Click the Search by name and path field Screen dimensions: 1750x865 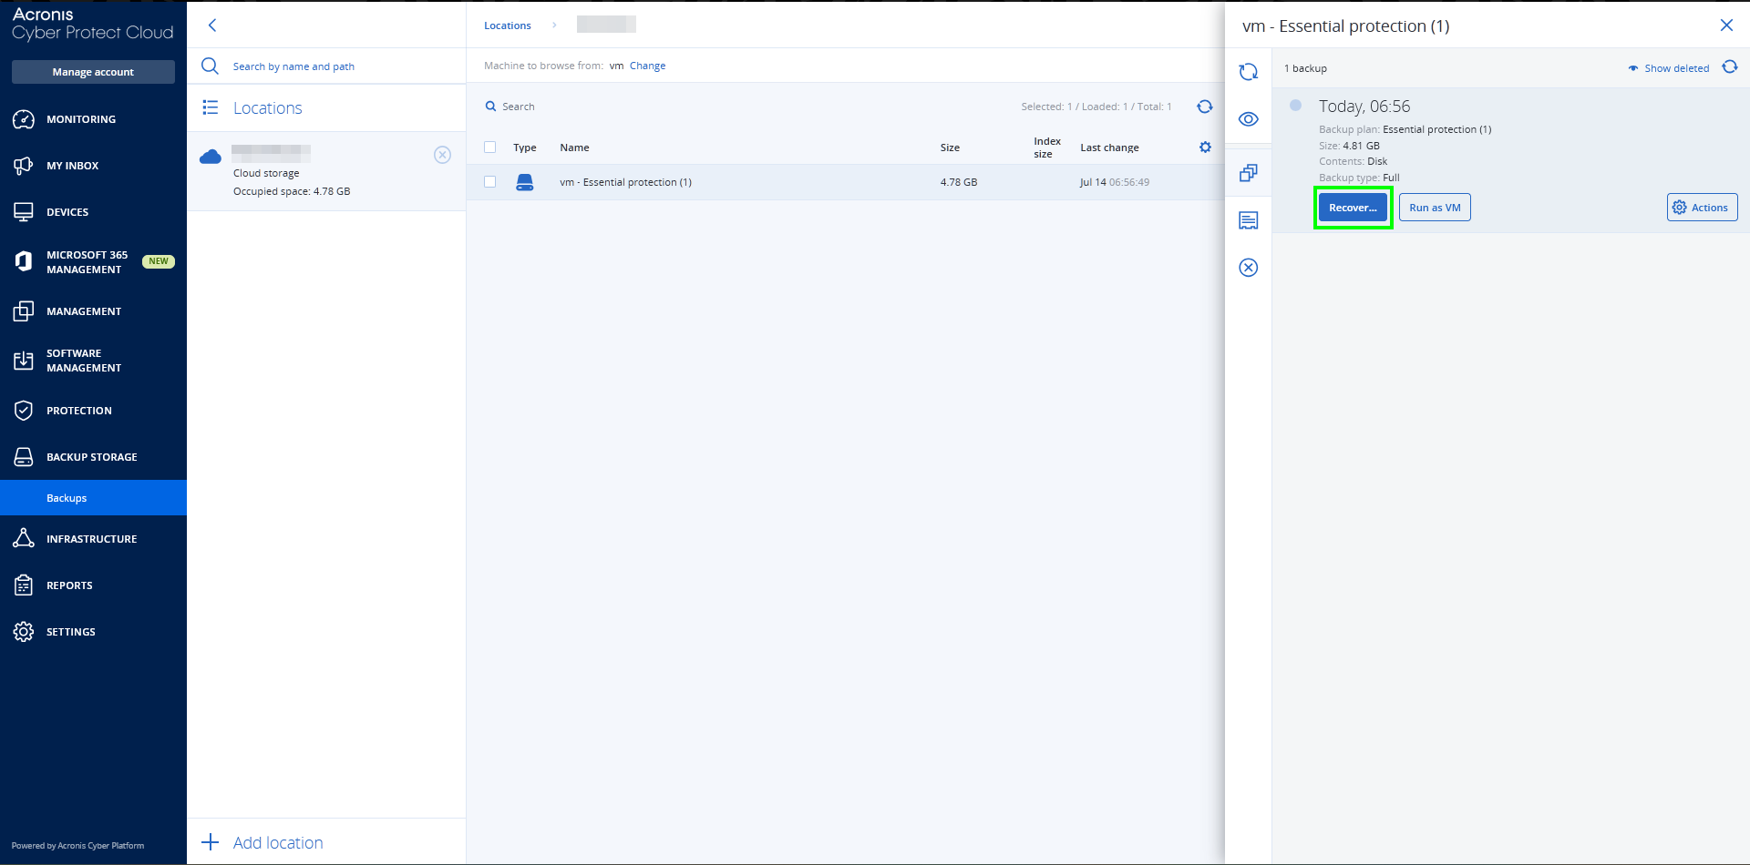(293, 66)
